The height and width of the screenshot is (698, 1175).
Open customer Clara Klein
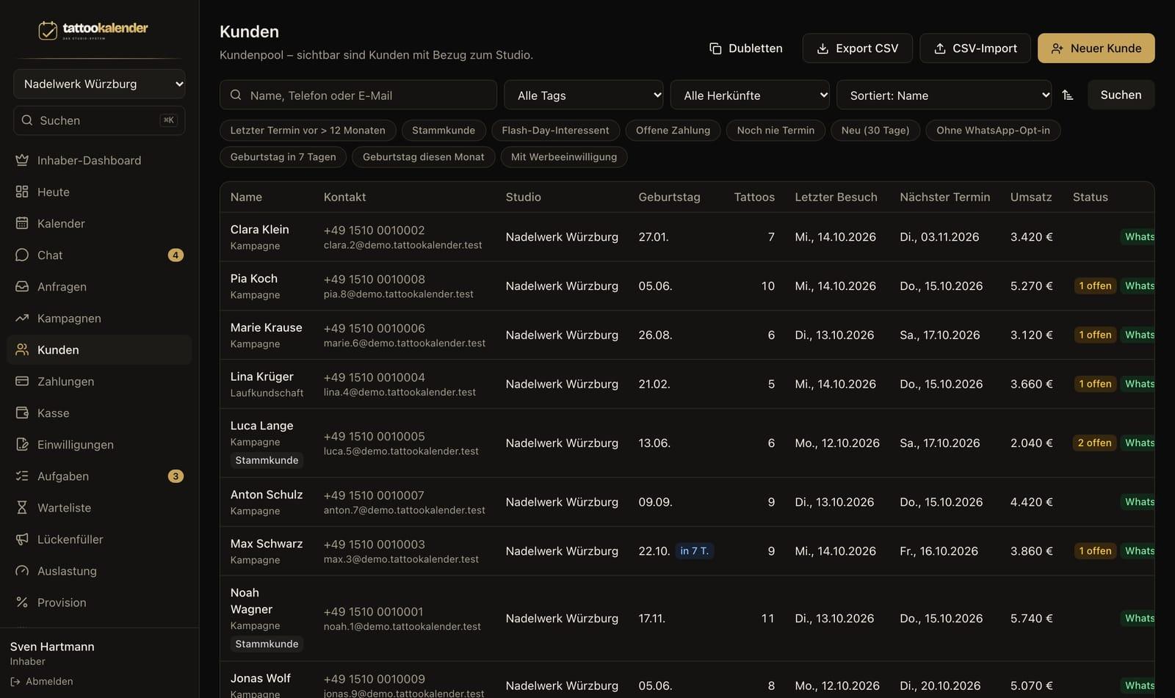click(x=259, y=229)
